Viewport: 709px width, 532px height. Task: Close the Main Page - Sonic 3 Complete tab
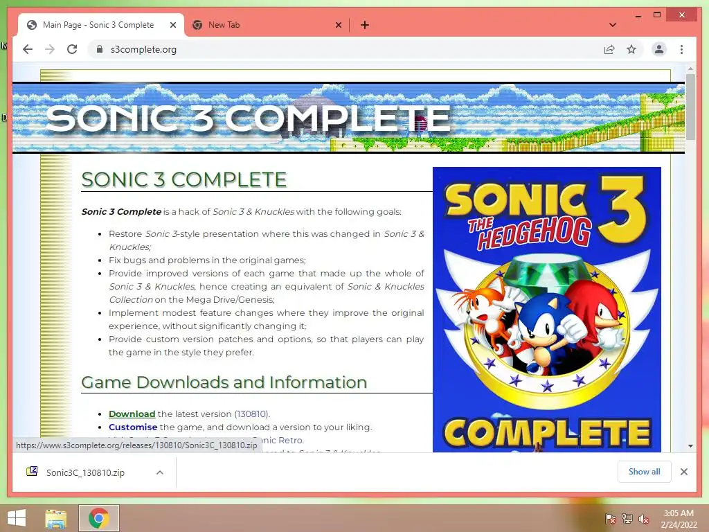(172, 25)
